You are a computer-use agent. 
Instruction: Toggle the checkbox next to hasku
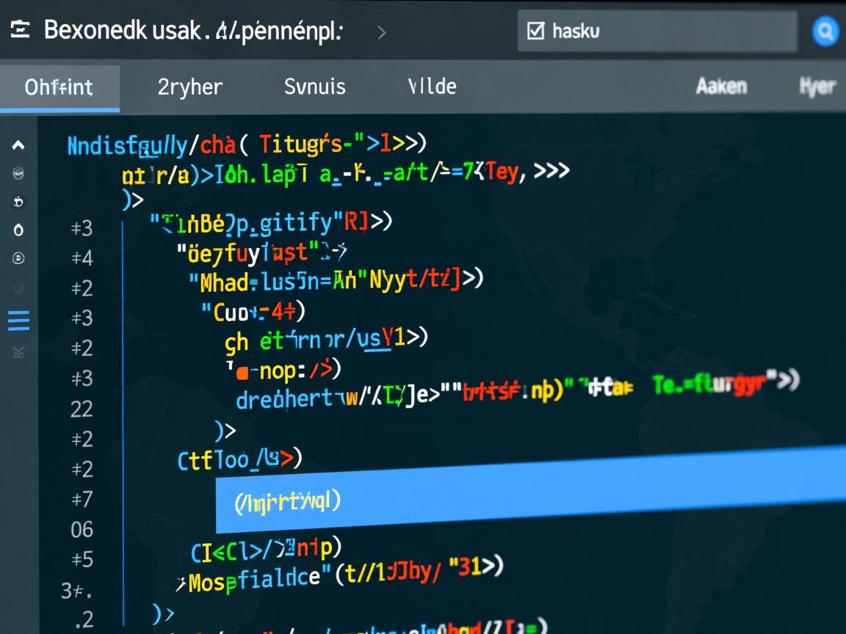[x=536, y=31]
